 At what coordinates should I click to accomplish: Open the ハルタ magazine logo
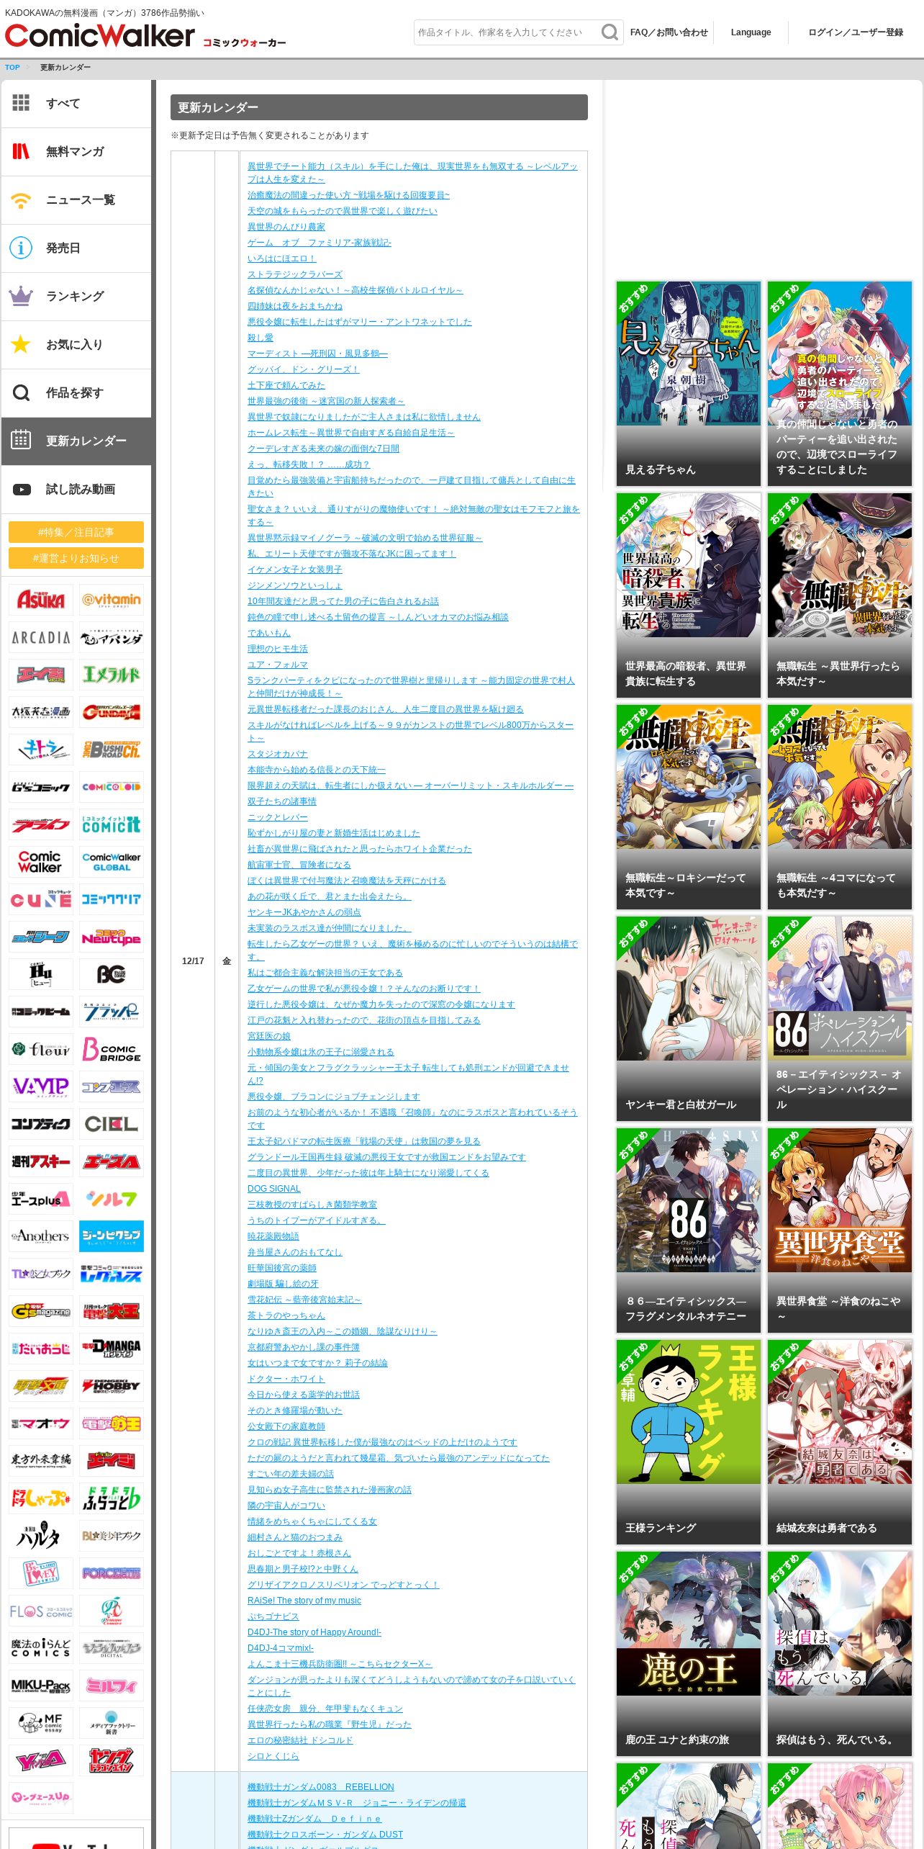pos(41,1536)
